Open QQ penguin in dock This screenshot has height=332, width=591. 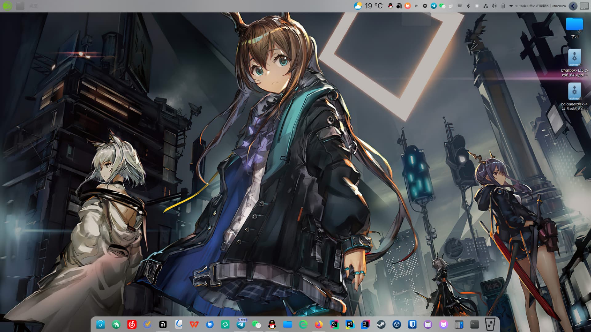tap(272, 325)
